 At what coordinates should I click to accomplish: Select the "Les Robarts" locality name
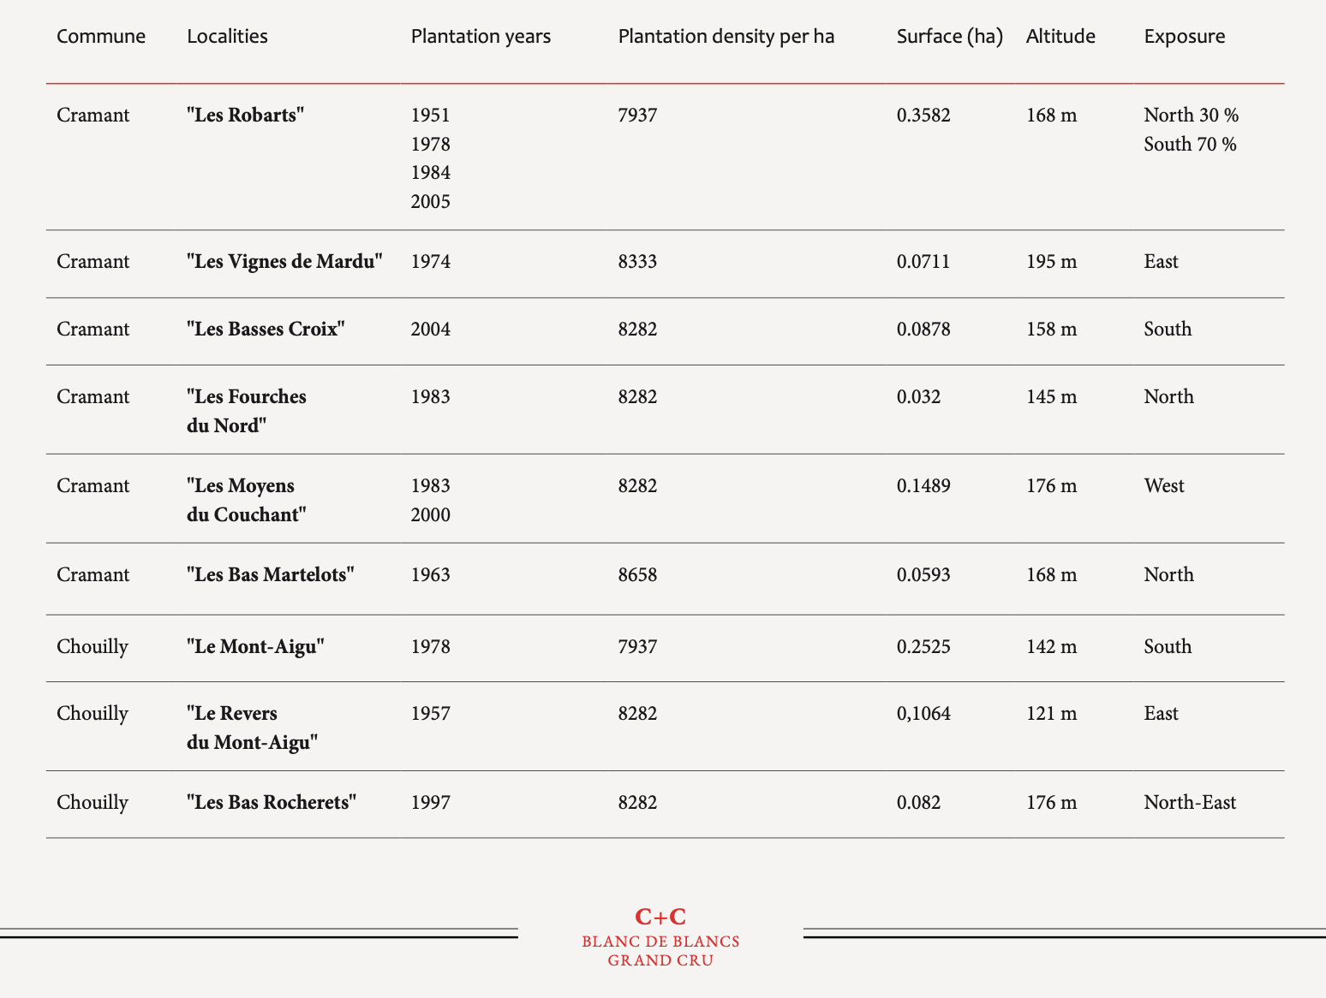[246, 115]
